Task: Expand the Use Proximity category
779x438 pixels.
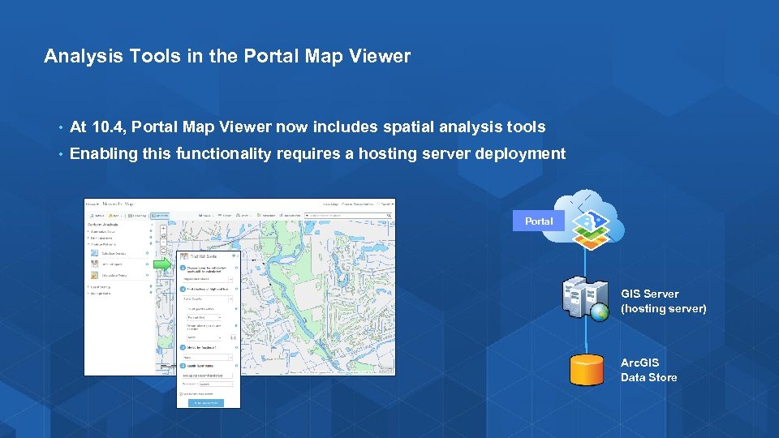Action: 99,287
